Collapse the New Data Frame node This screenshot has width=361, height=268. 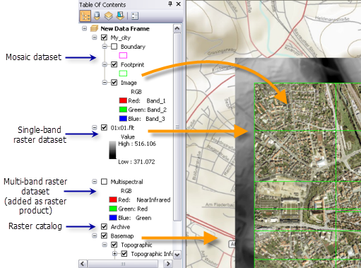point(84,28)
